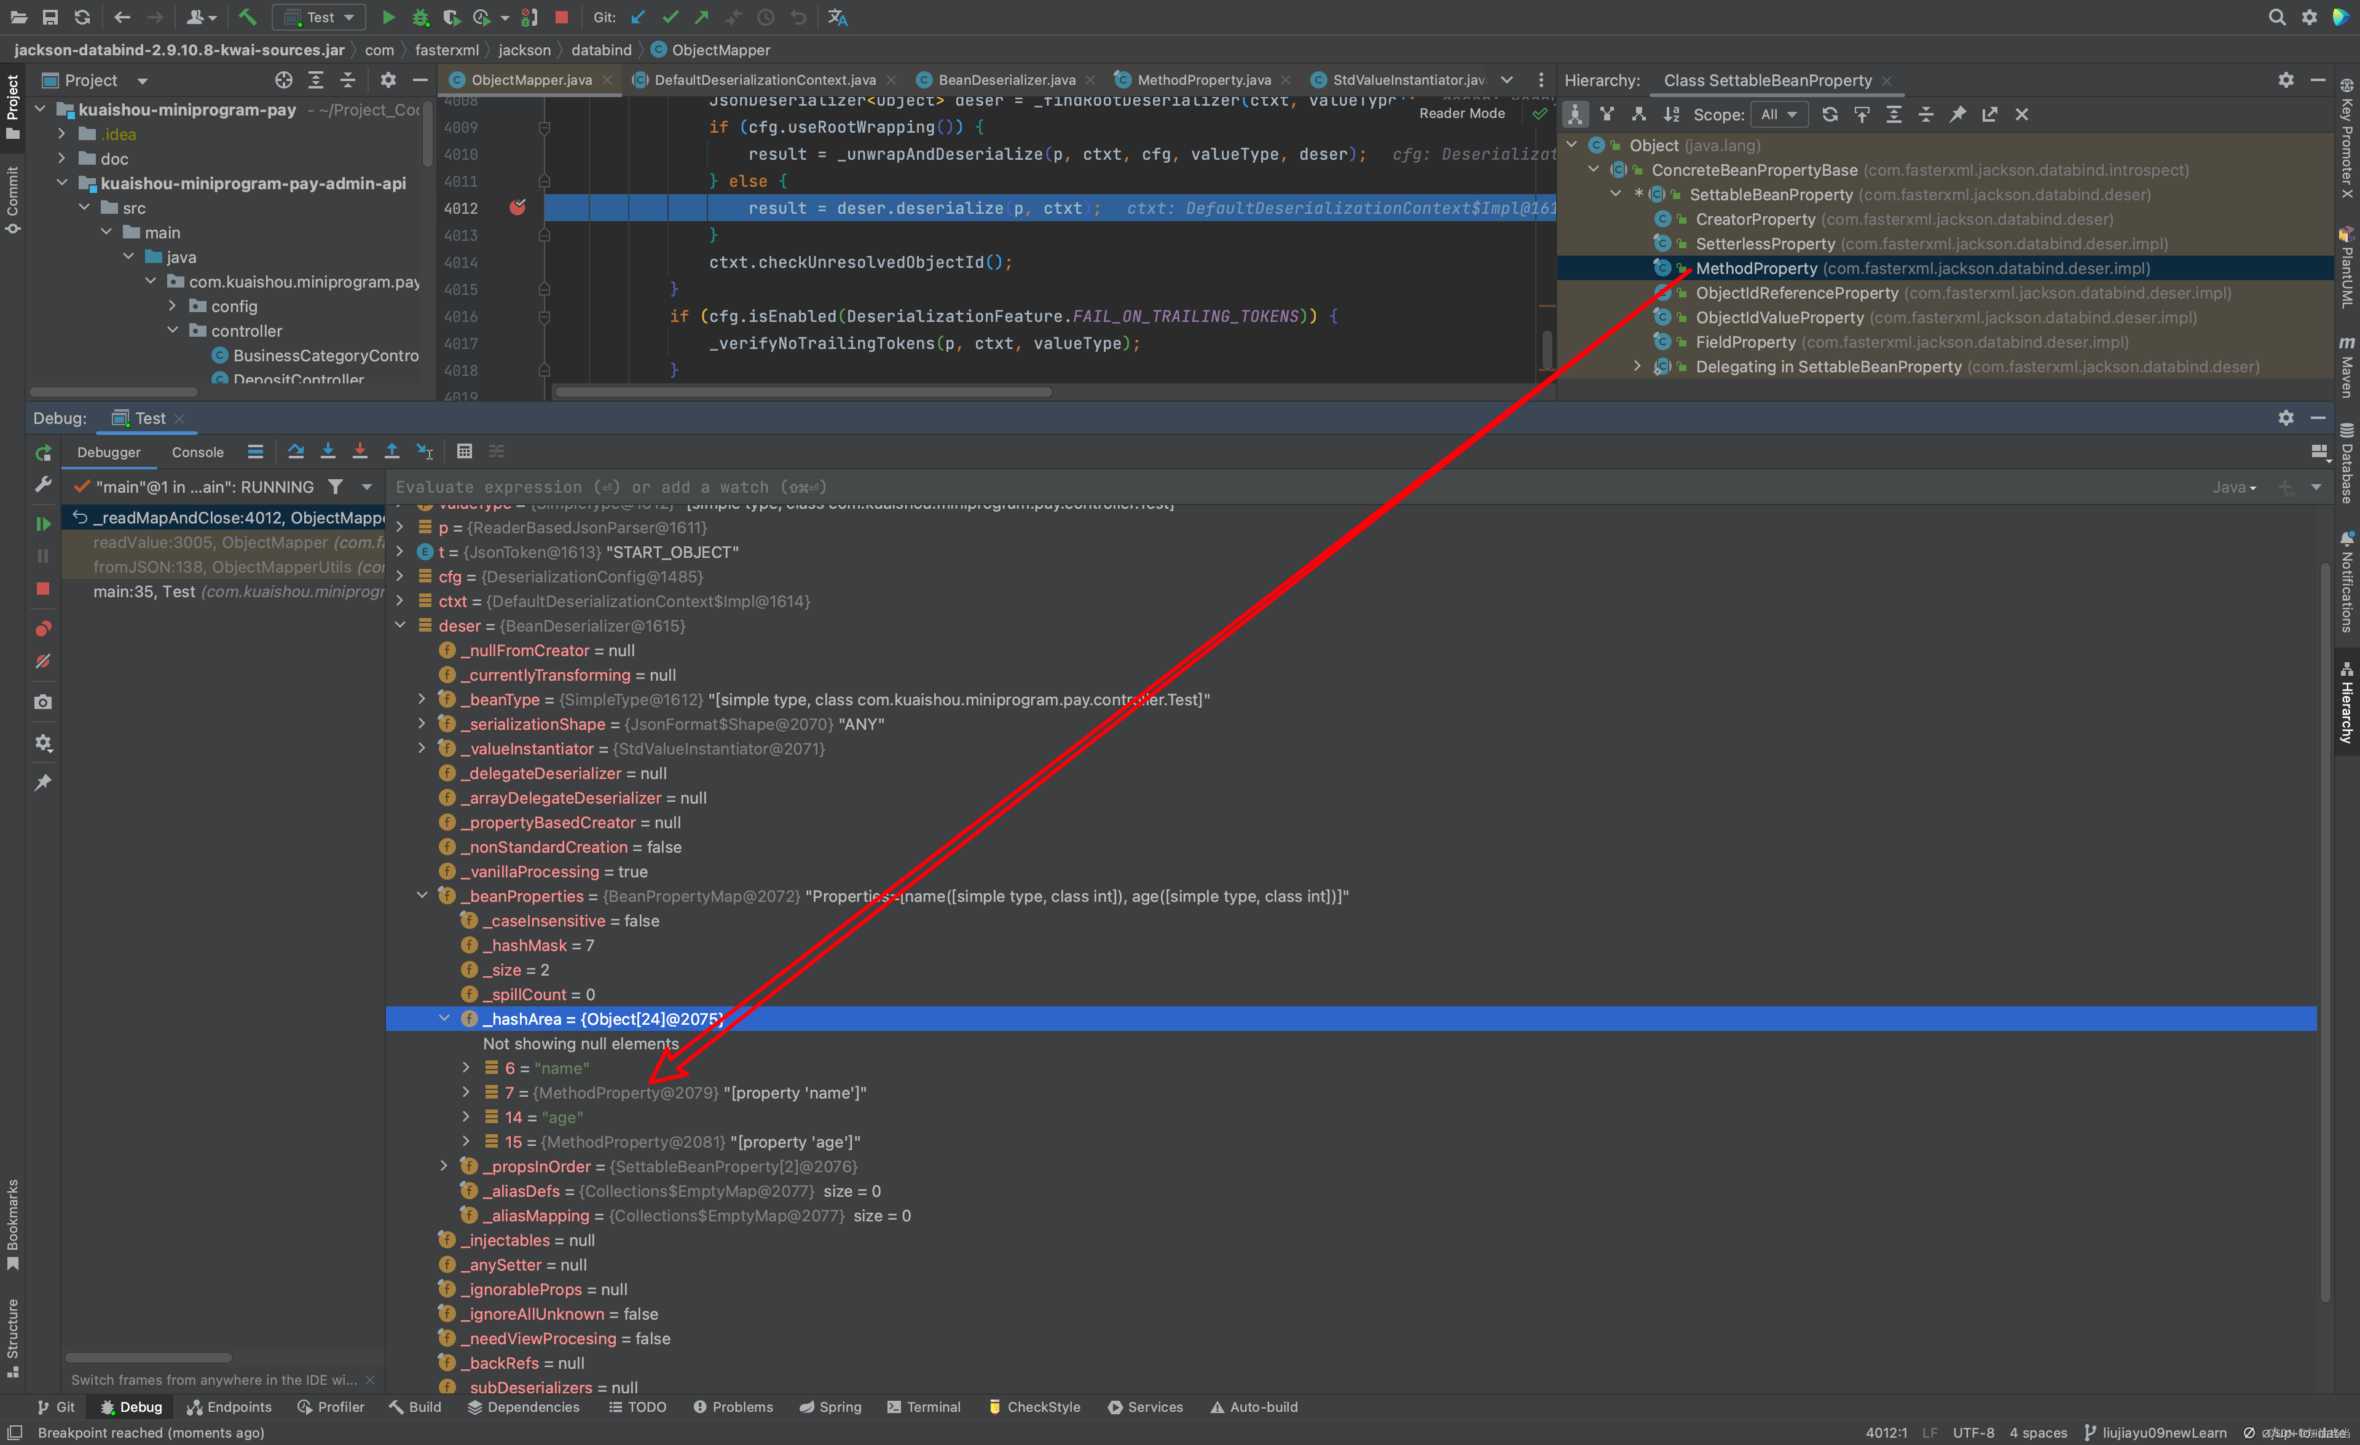Viewport: 2360px width, 1445px height.
Task: Toggle the Pin Tab icon in the Hierarchy toolbar
Action: click(x=1957, y=114)
